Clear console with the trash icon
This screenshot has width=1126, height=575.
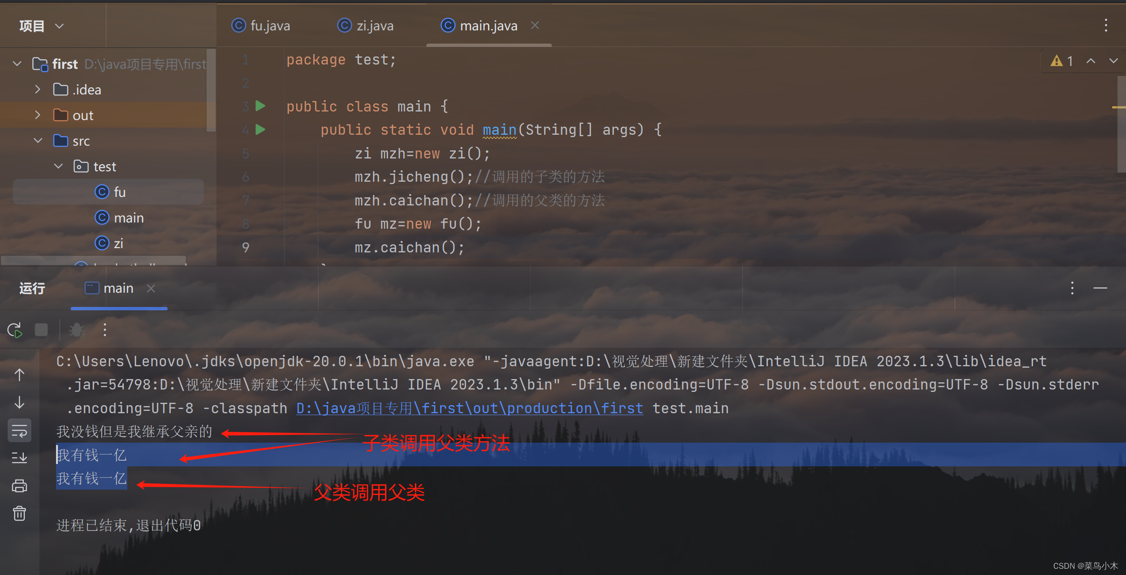pos(19,513)
